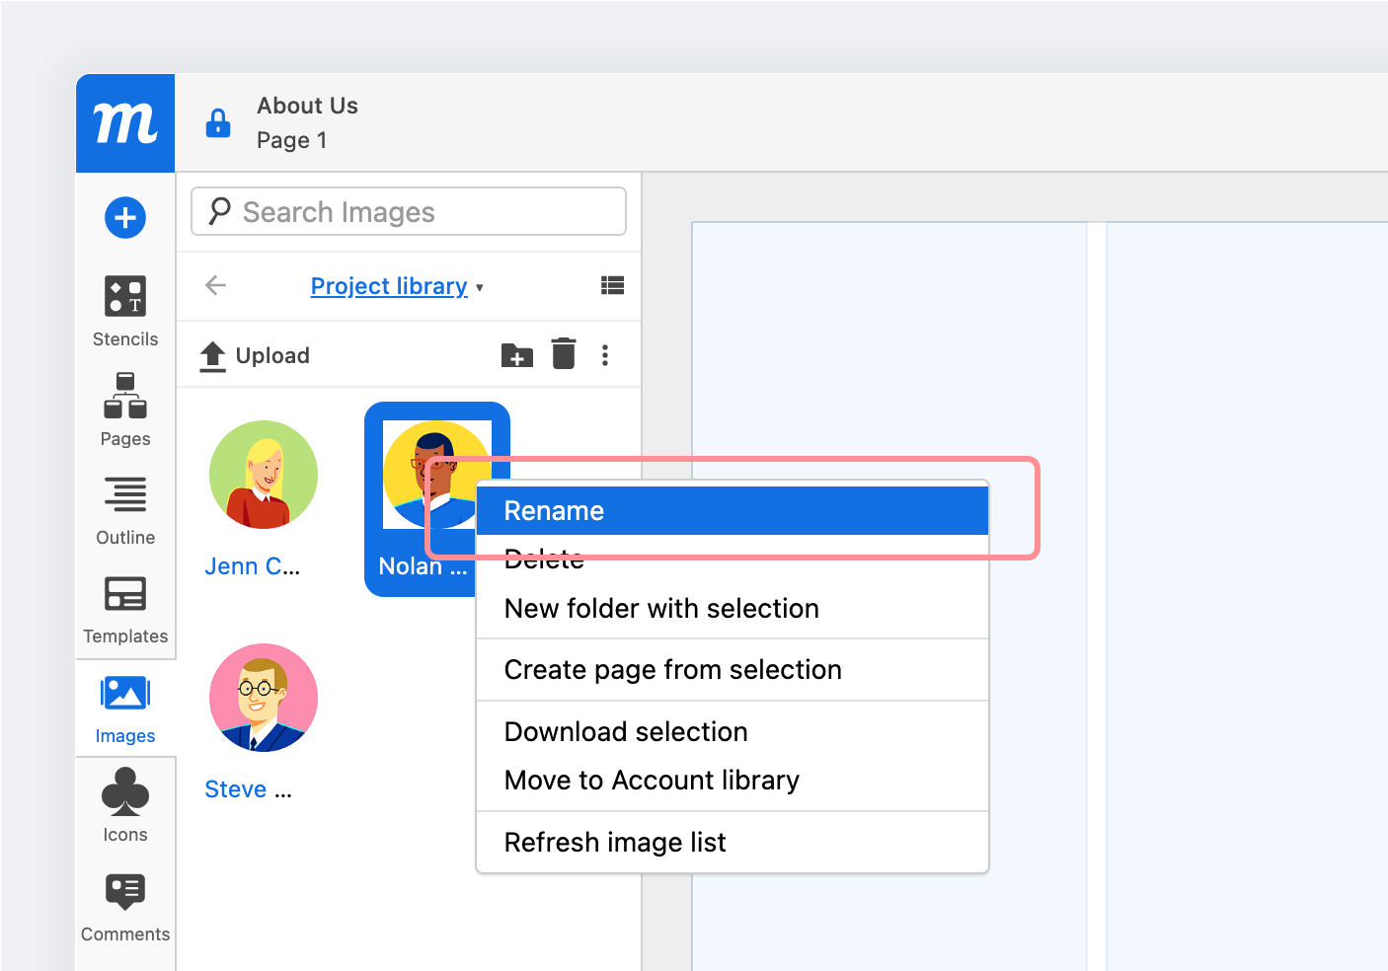Click the Upload button

coord(255,355)
